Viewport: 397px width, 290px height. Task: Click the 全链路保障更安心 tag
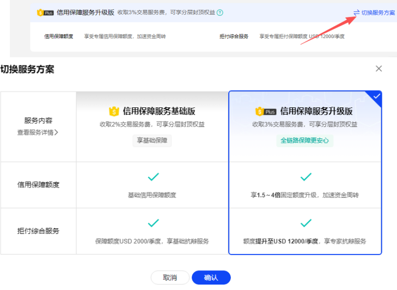[x=304, y=141]
